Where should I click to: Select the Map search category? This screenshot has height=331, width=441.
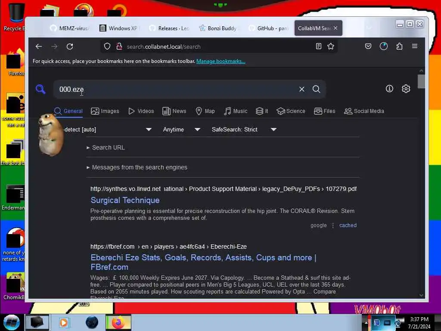[205, 111]
